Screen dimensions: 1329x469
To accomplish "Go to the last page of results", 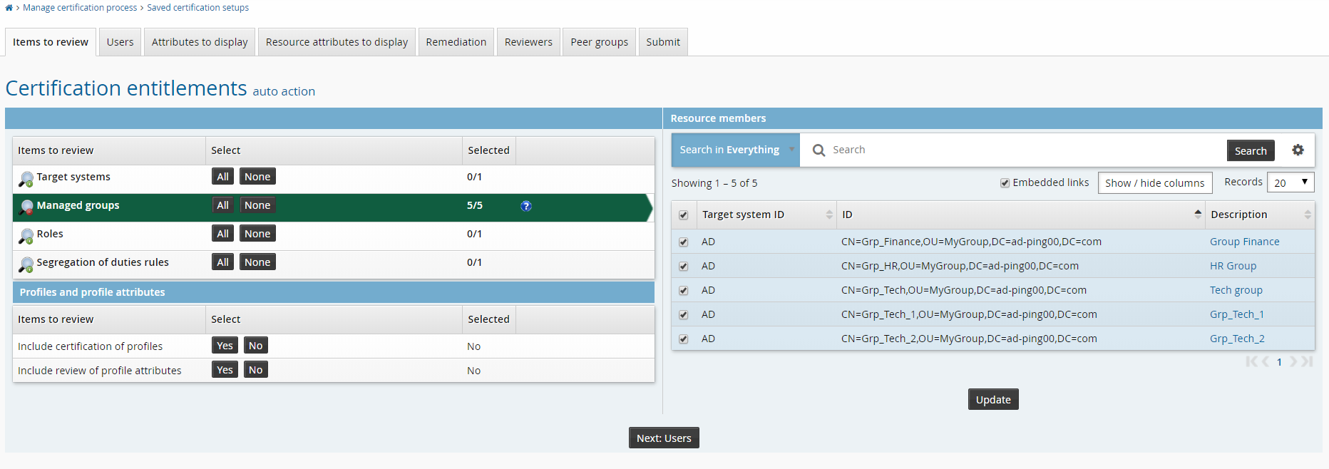I will [1308, 362].
